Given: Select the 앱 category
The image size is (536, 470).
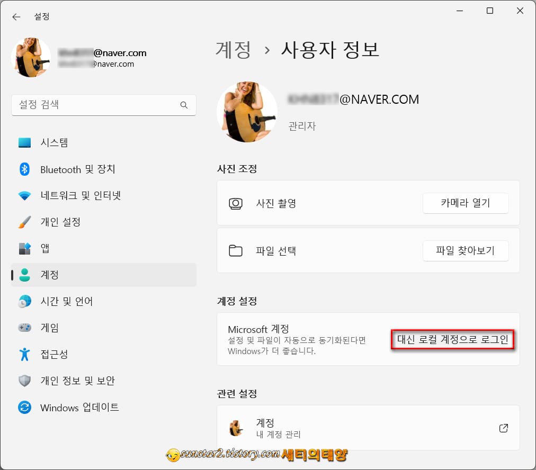Looking at the screenshot, I should coord(104,248).
